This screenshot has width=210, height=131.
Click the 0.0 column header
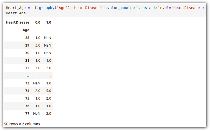coord(38,22)
